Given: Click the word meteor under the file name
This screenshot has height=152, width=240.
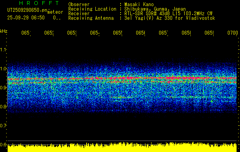Looking at the screenshot, I should click(55, 12).
